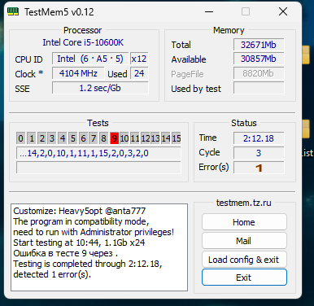Select test number 10 box
Screen dimensions: 314x306
(124, 138)
